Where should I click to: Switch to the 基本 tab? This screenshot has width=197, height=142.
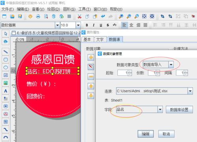tap(87, 39)
